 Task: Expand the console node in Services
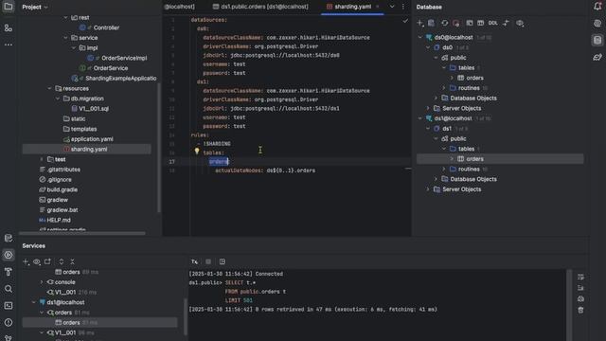[x=42, y=282]
